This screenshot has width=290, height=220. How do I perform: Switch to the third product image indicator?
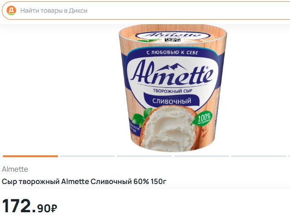pyautogui.click(x=145, y=156)
